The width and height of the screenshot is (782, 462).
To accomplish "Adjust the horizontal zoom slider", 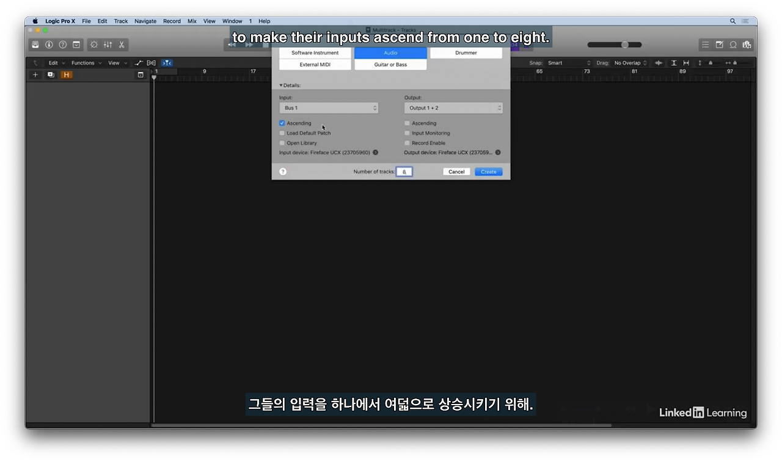I will coord(735,63).
